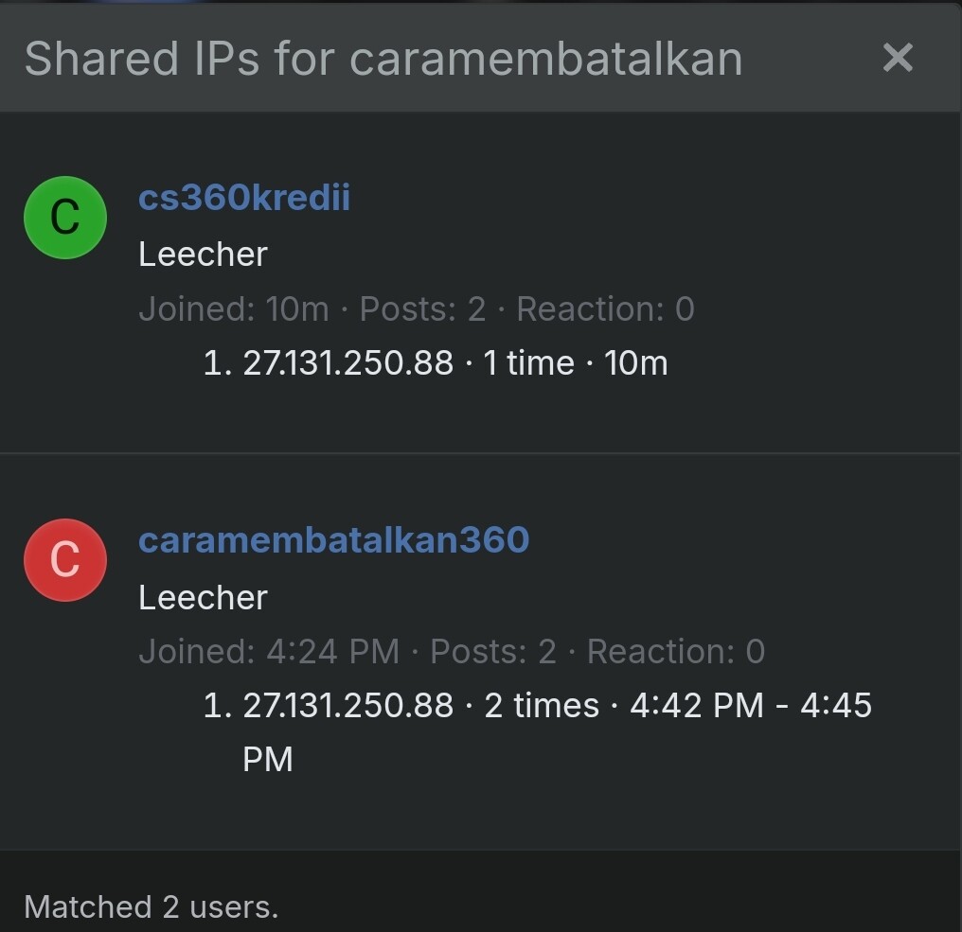The width and height of the screenshot is (962, 932).
Task: Click the Leecher title under caramembatalkan360
Action: [203, 597]
